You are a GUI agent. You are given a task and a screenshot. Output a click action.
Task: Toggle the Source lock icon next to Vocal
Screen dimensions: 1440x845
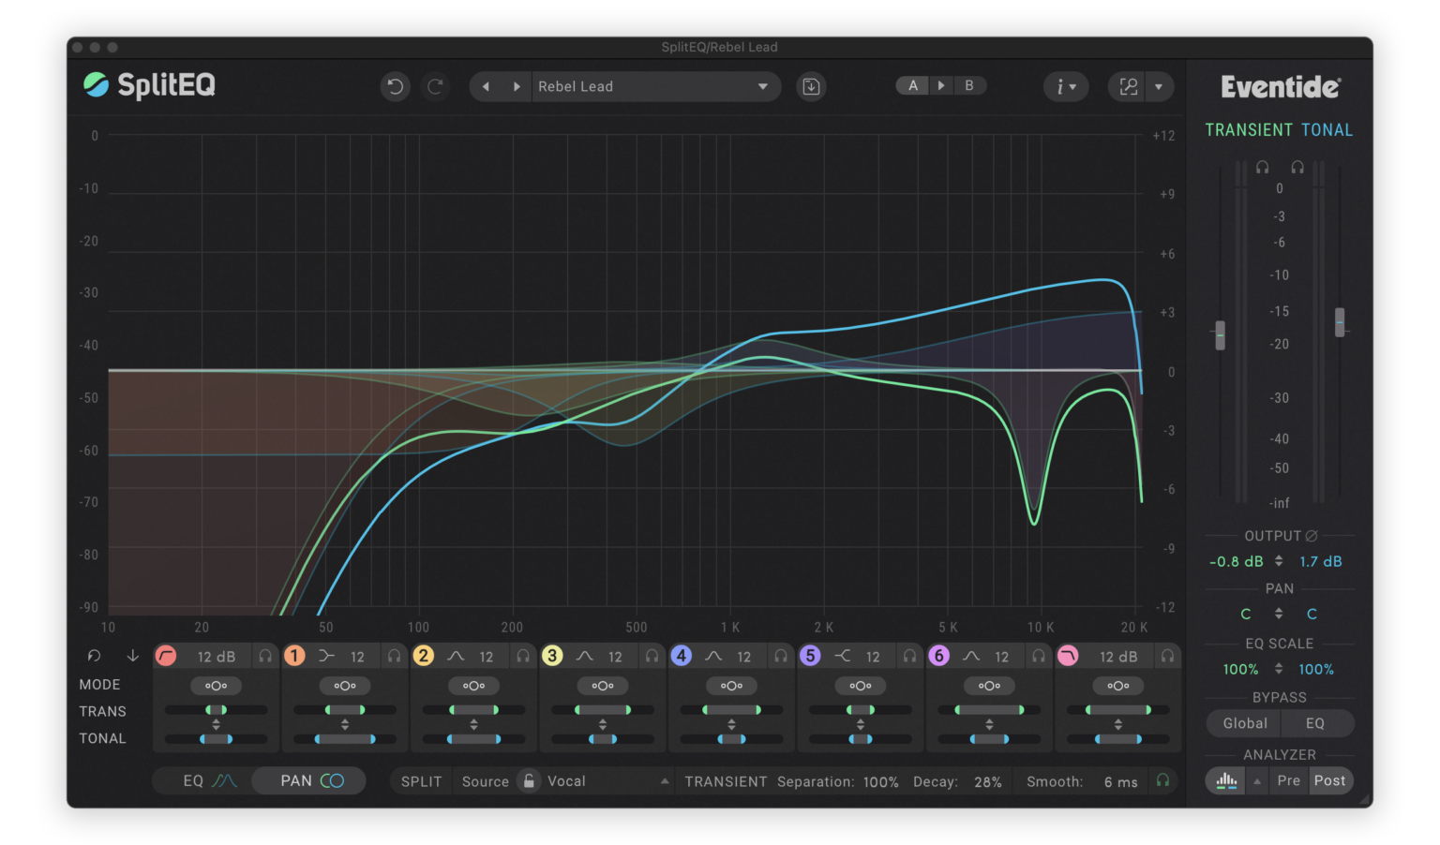click(x=529, y=780)
